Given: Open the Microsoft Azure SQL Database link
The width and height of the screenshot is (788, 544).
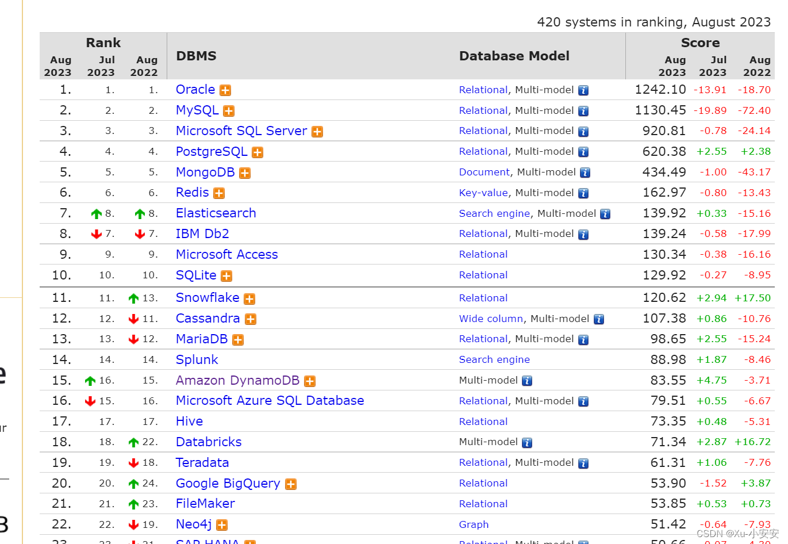Looking at the screenshot, I should click(x=270, y=401).
